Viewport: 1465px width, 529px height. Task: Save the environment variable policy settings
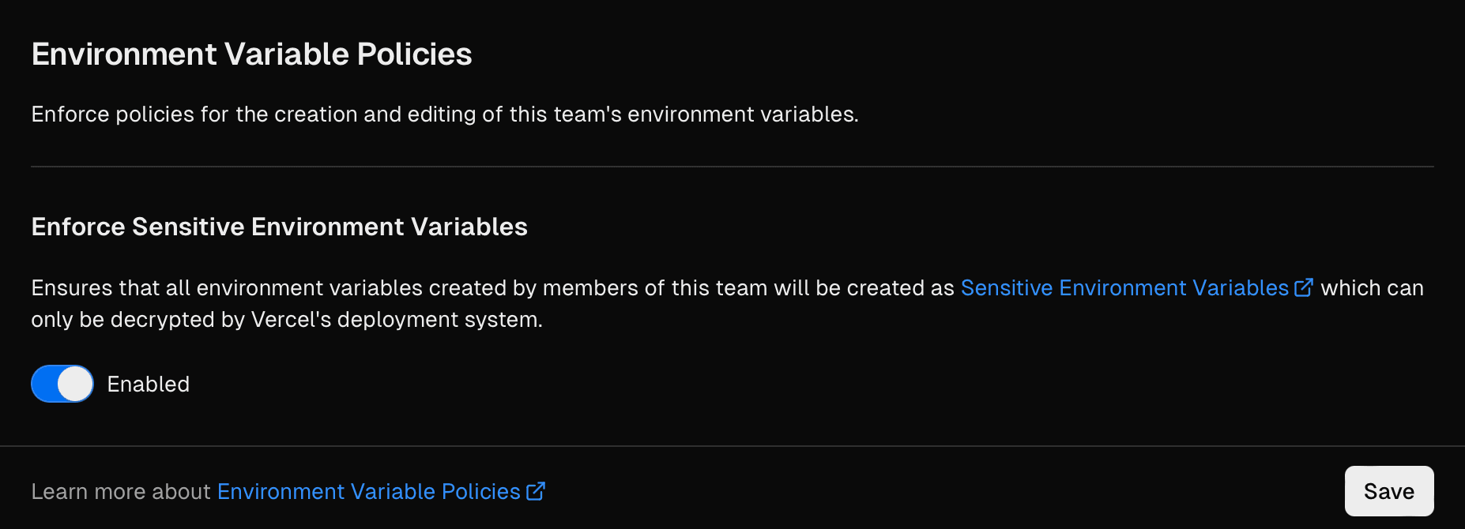[1388, 490]
